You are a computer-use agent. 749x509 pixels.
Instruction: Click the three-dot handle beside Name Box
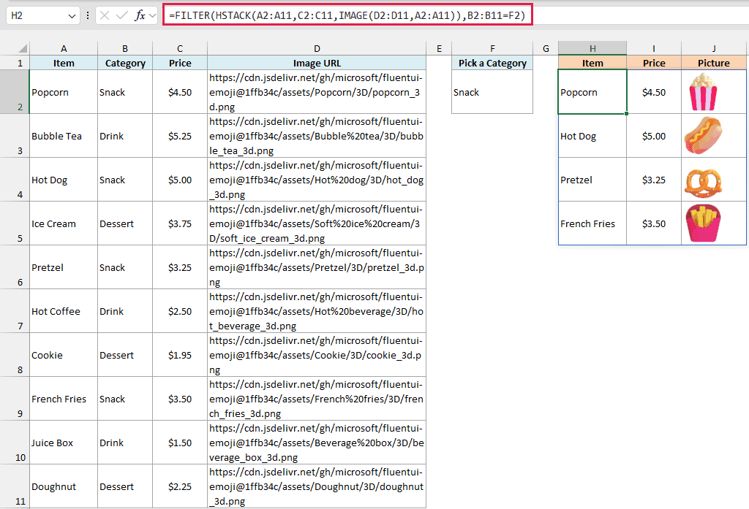(x=88, y=16)
